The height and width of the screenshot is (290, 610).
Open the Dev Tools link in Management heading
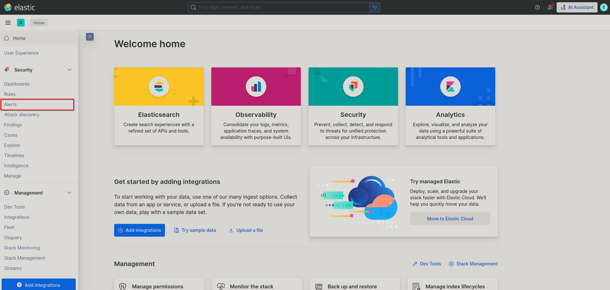pyautogui.click(x=427, y=264)
